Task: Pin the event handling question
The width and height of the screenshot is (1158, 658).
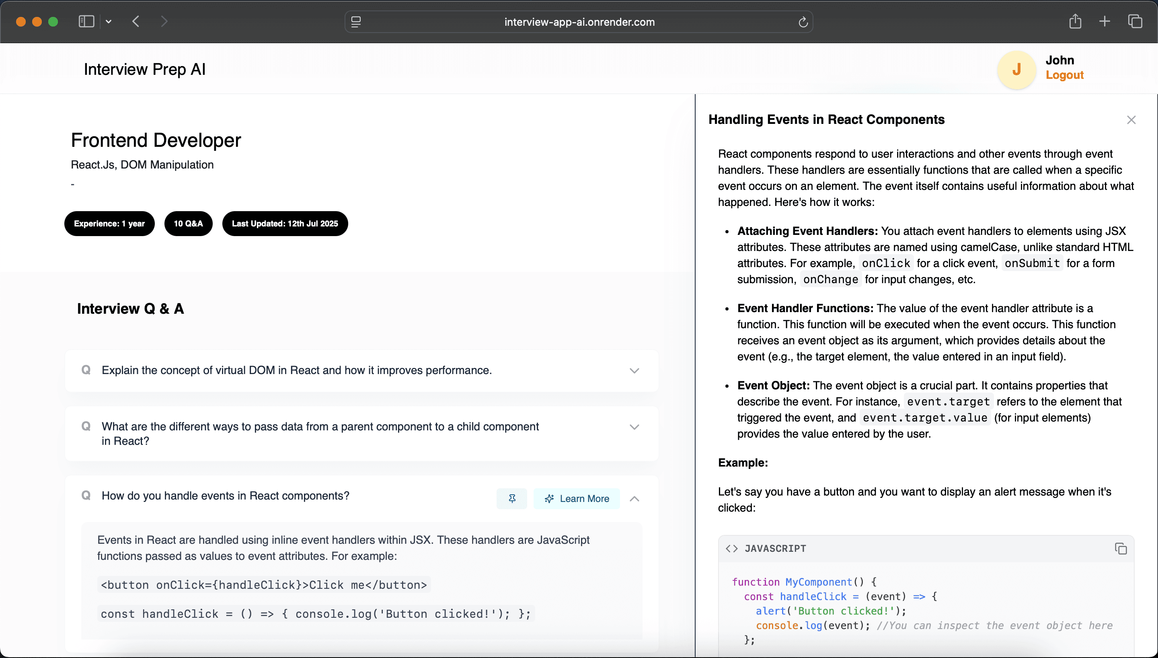Action: (x=512, y=498)
